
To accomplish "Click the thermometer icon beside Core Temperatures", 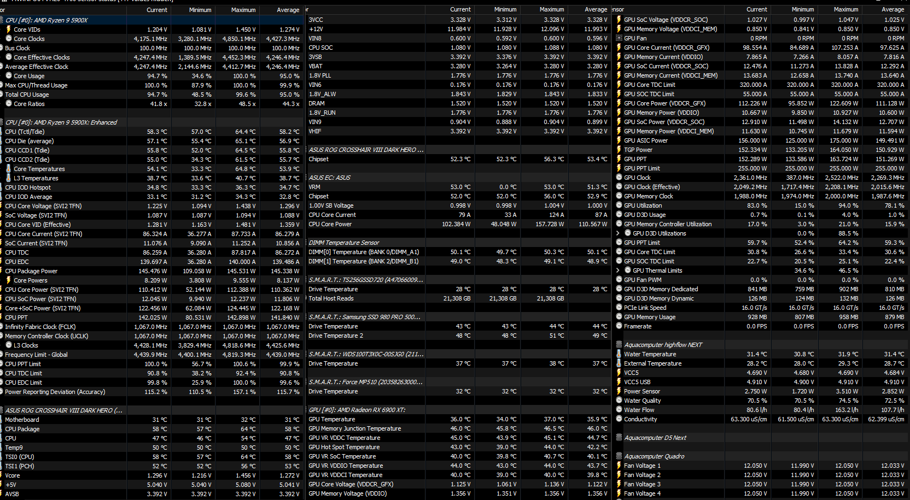I will click(9, 169).
